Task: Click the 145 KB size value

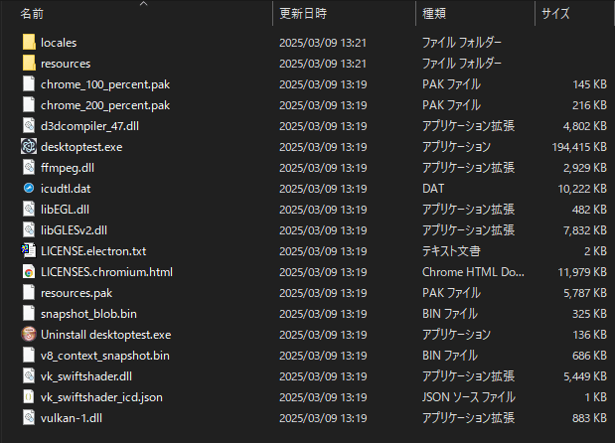Action: pos(589,84)
